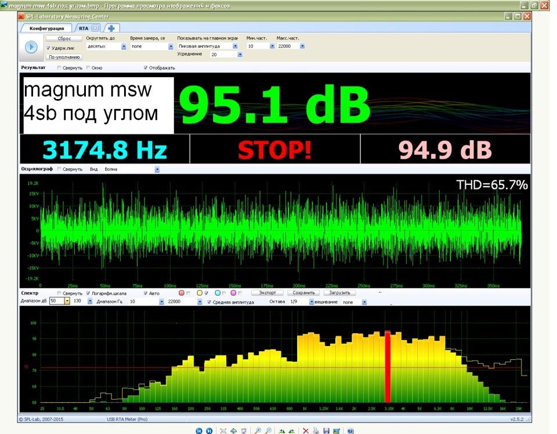The width and height of the screenshot is (557, 434).
Task: Zoom out with the magnifier minus icon
Action: 269,431
